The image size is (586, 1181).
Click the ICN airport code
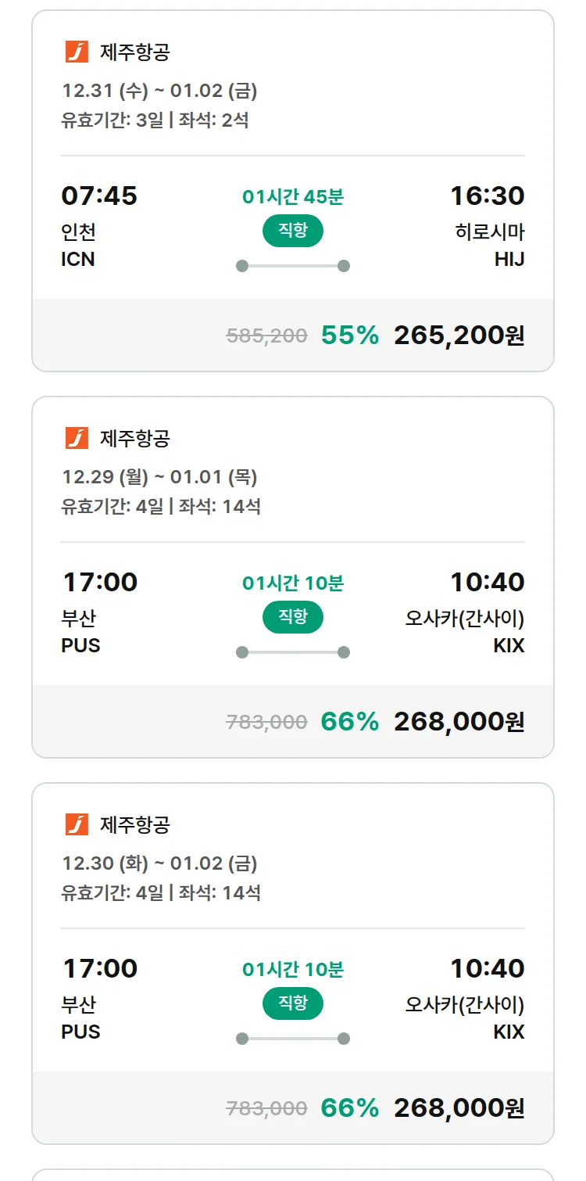78,260
